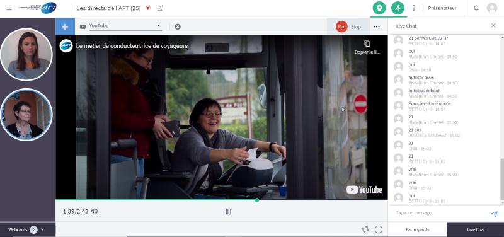504x237 pixels.
Task: Click the chat message '21 ans'
Action: 415,130
